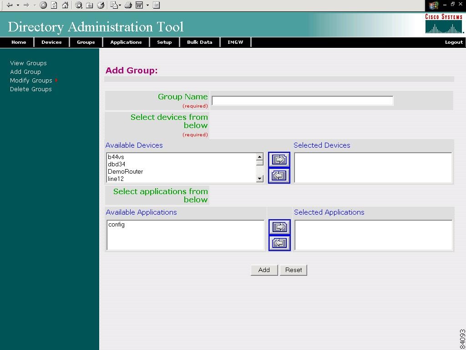Select config in Available Applications list
The height and width of the screenshot is (350, 466).
coord(116,224)
